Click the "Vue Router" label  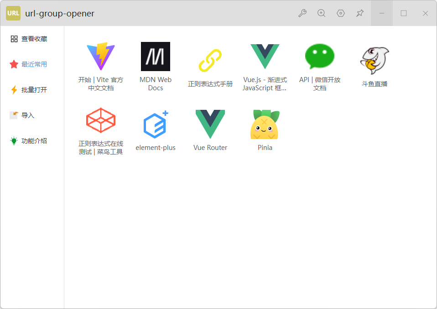210,148
